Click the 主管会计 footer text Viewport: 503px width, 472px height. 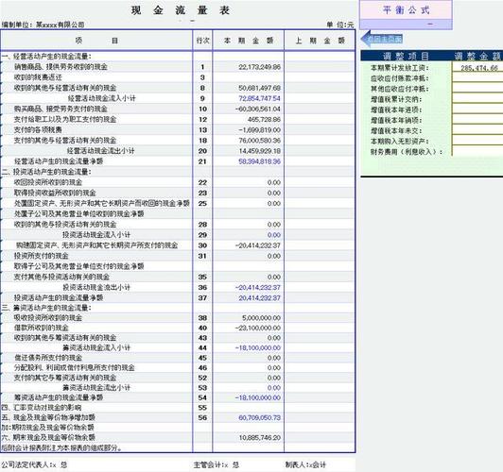pos(217,464)
